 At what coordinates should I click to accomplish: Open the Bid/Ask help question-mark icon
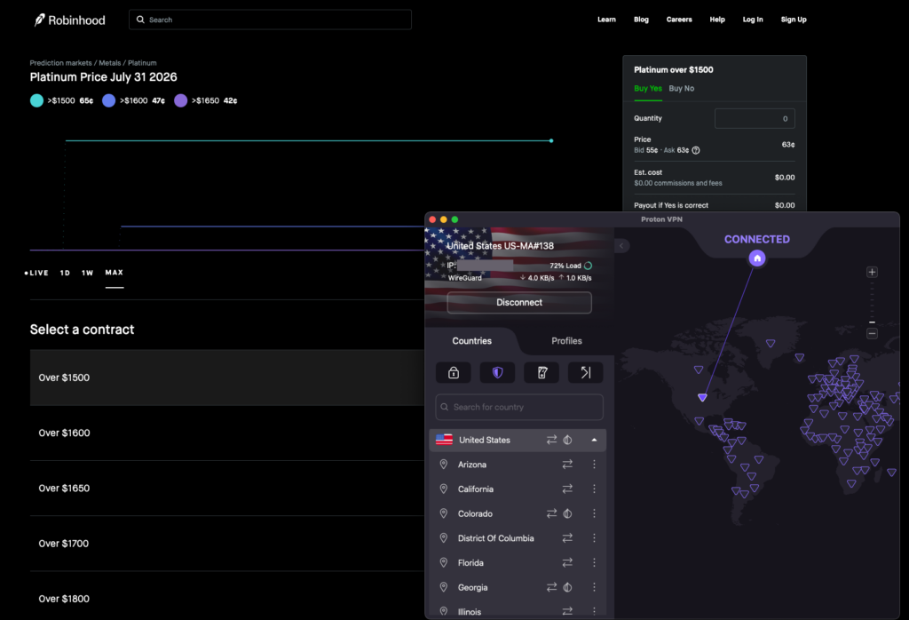[x=696, y=150]
